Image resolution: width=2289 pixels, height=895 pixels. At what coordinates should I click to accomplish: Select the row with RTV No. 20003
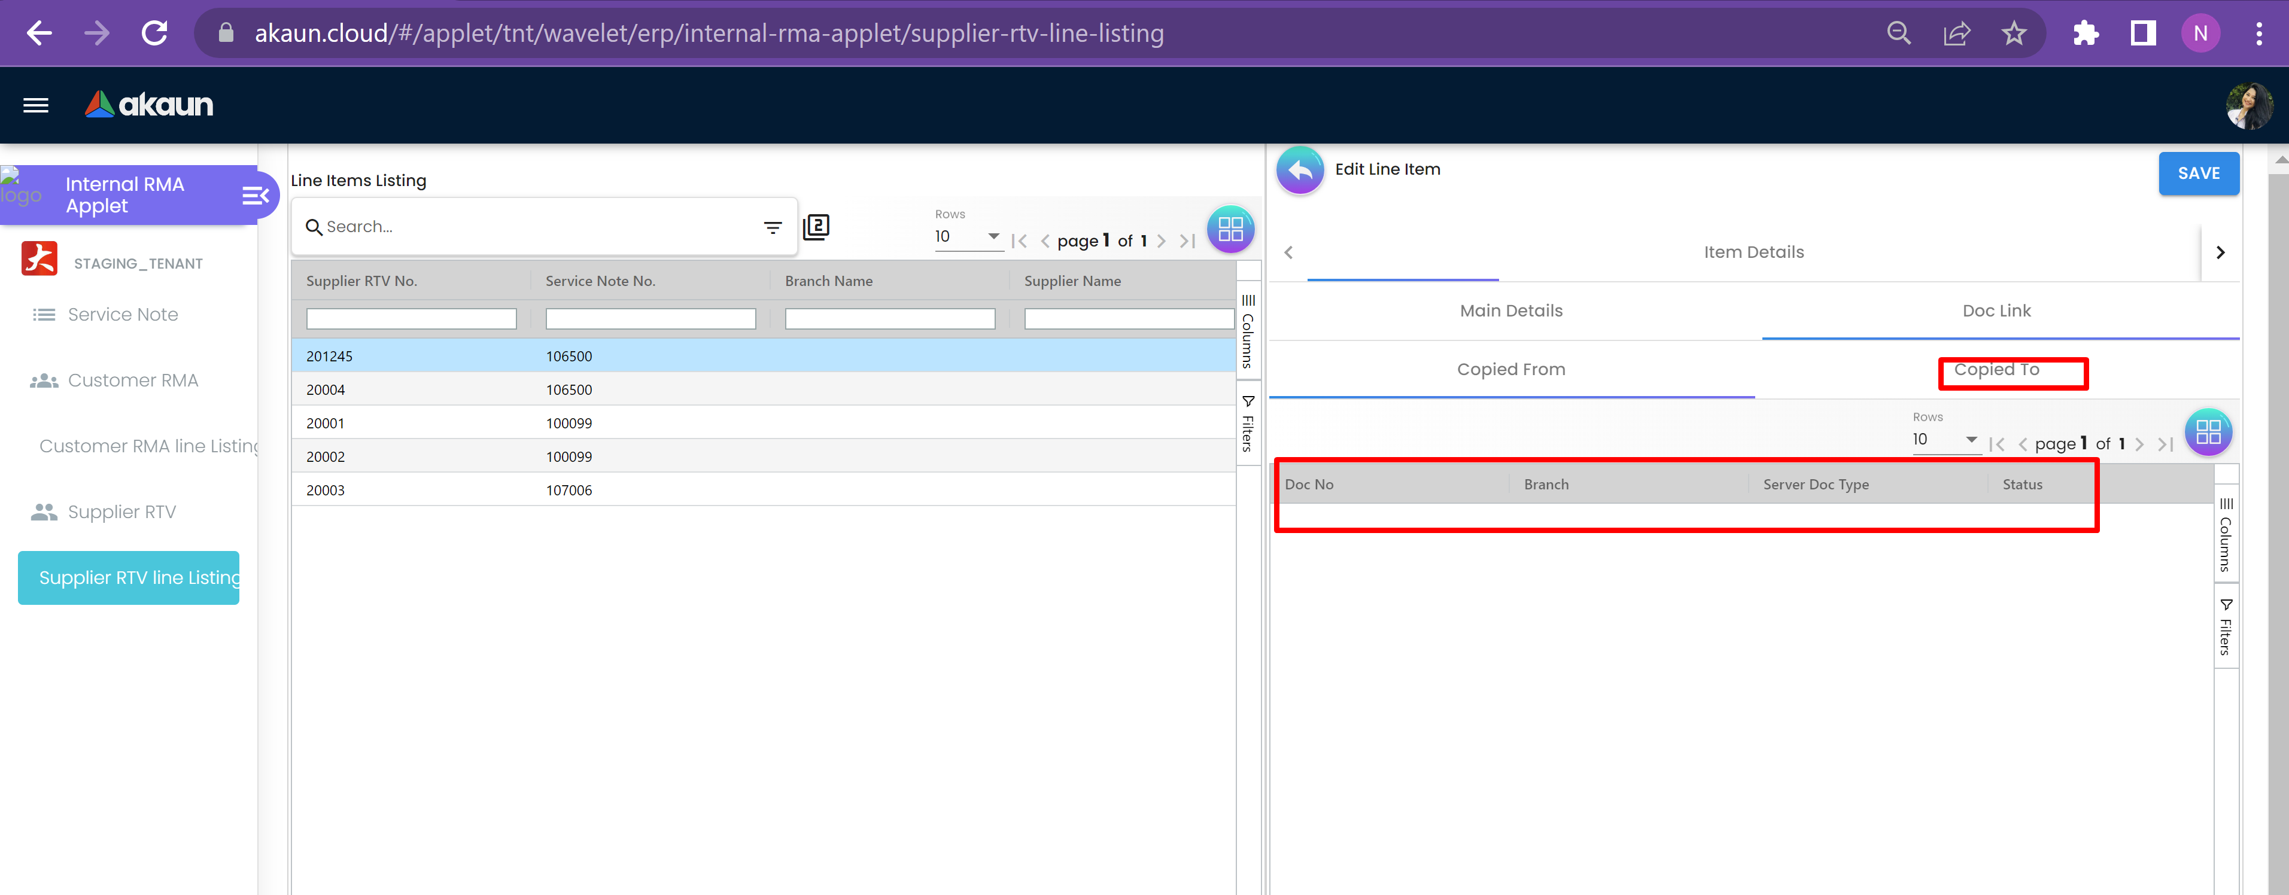pyautogui.click(x=325, y=490)
